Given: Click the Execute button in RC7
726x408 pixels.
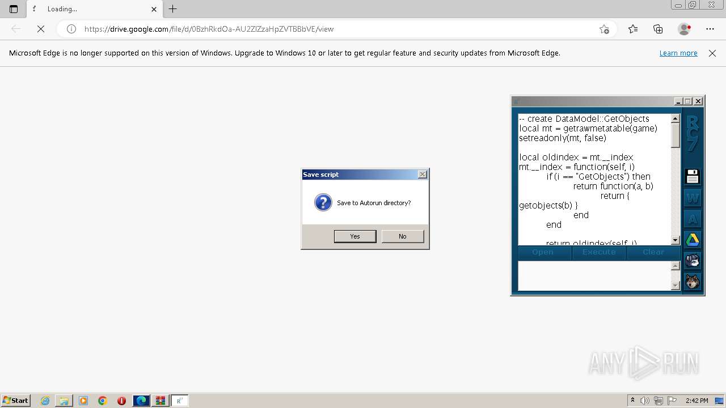Looking at the screenshot, I should pyautogui.click(x=599, y=252).
